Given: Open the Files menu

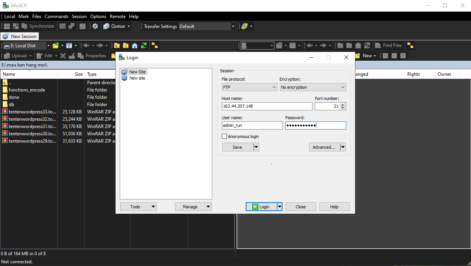Looking at the screenshot, I should (37, 17).
